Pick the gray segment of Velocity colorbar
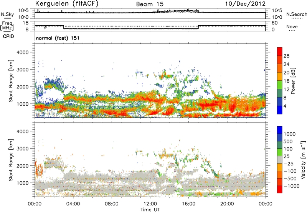 click(x=280, y=160)
